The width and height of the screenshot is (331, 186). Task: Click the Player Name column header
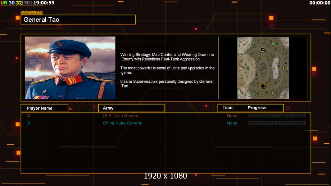click(44, 108)
